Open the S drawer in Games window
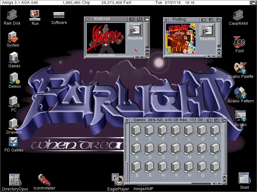This screenshot has height=192, width=257. tap(215, 151)
